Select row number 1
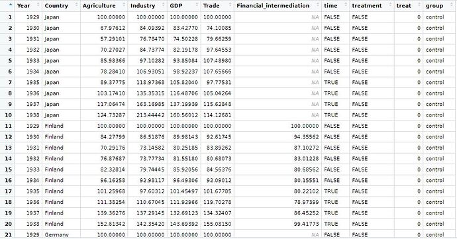 10,17
